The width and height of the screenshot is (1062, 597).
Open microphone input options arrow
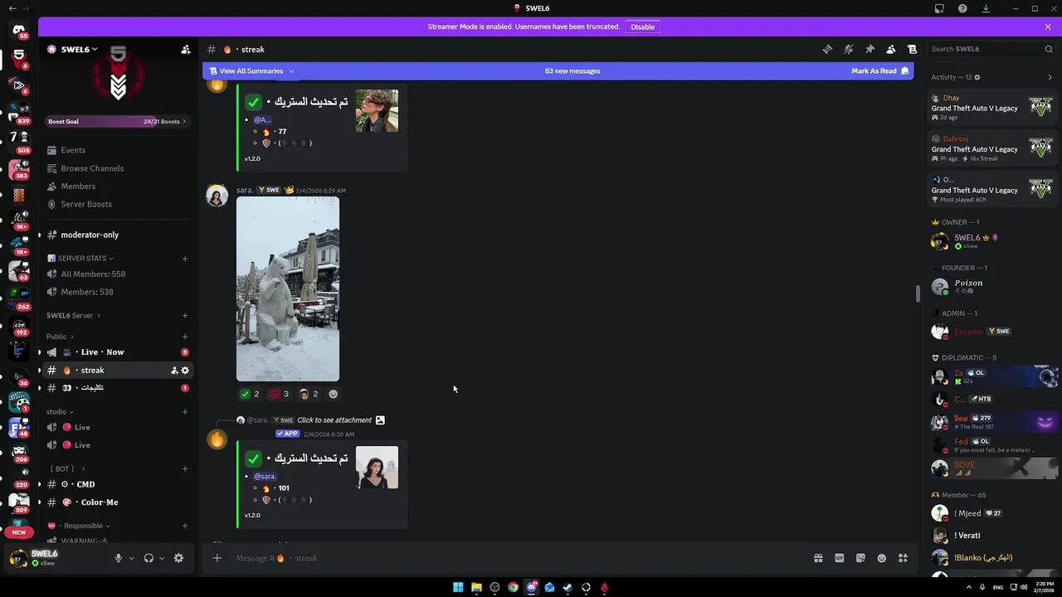point(131,558)
